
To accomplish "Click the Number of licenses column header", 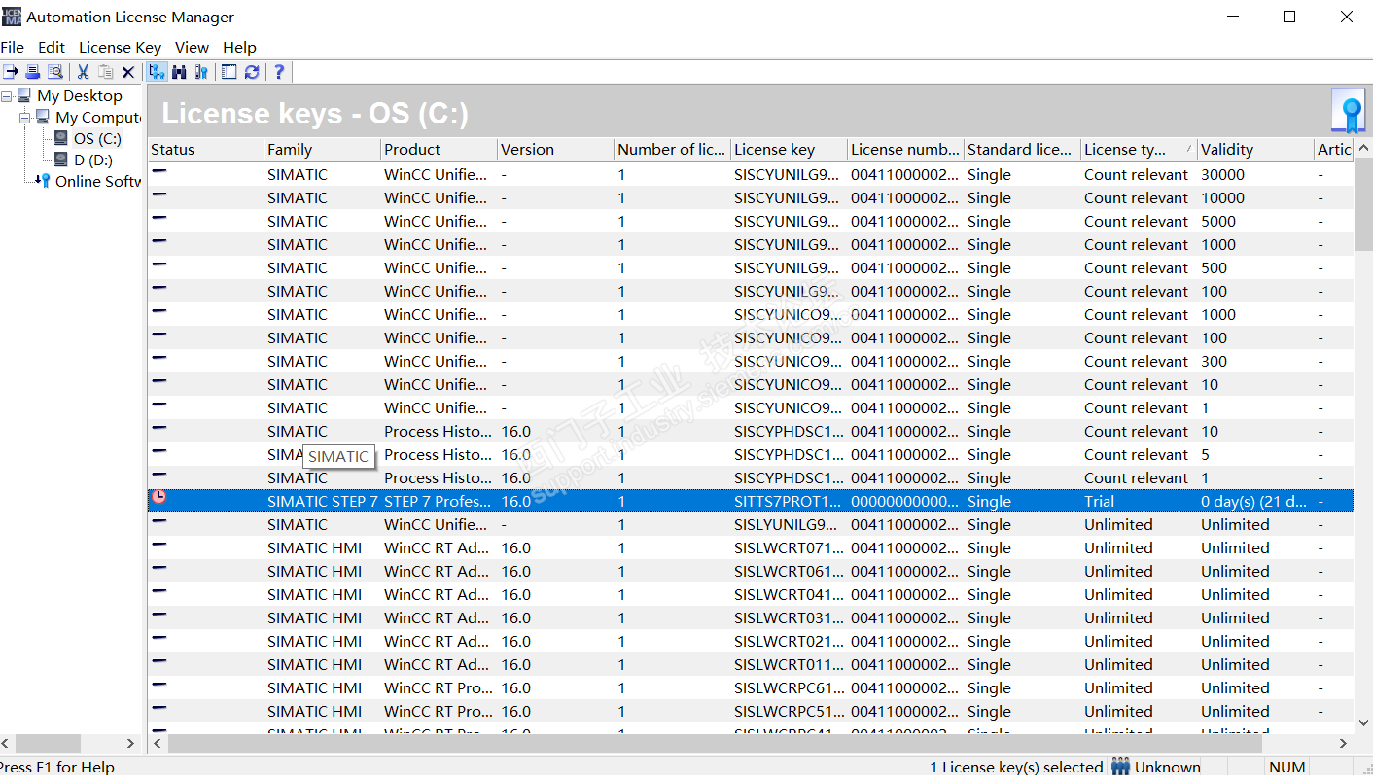I will pos(672,149).
